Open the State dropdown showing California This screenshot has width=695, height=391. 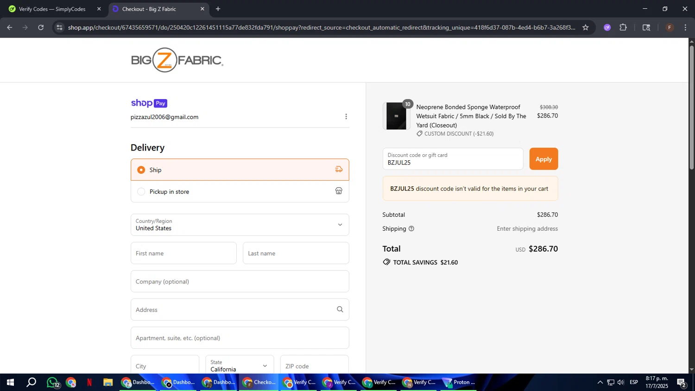[x=240, y=366]
